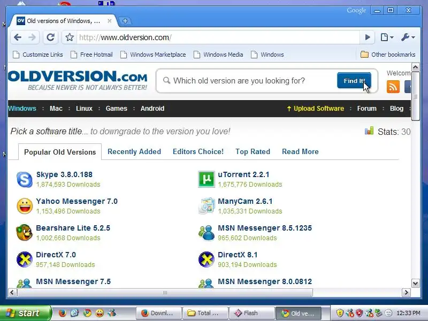
Task: Open Customize Links bookmark
Action: coord(38,55)
